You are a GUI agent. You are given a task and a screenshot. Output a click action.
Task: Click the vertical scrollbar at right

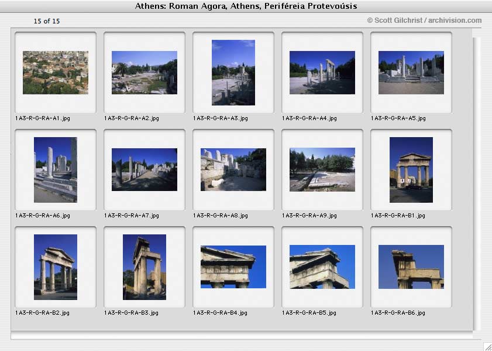(x=477, y=184)
